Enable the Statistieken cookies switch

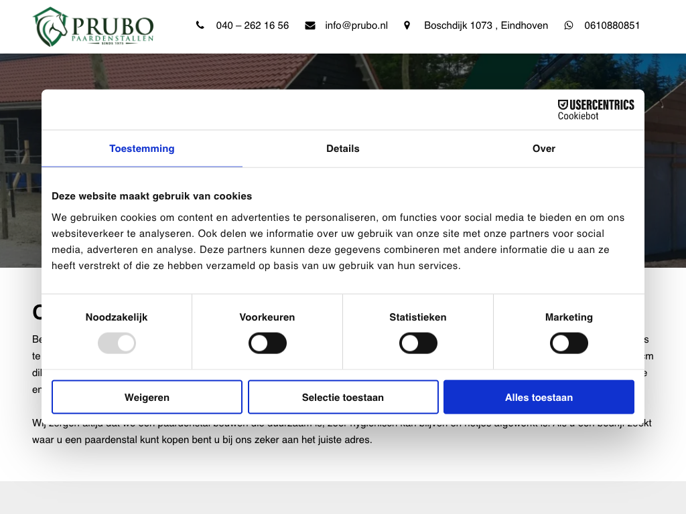pyautogui.click(x=418, y=343)
